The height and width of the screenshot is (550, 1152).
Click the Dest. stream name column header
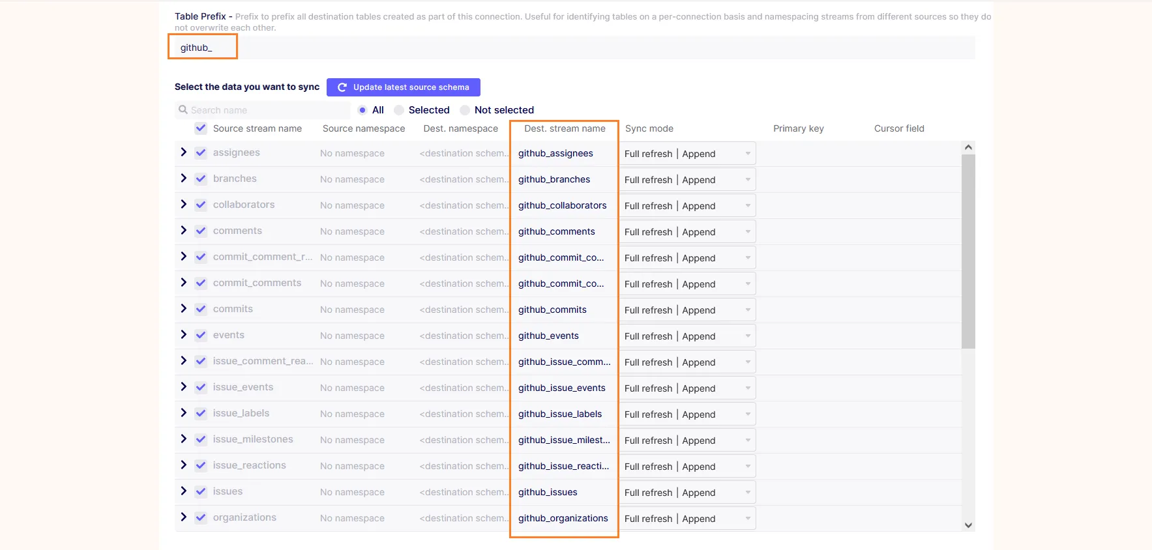click(565, 128)
